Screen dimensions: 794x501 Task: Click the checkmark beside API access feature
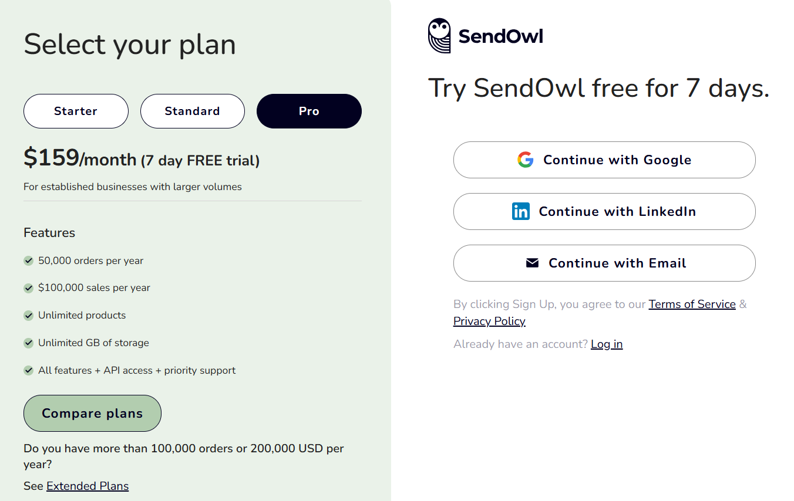(28, 370)
